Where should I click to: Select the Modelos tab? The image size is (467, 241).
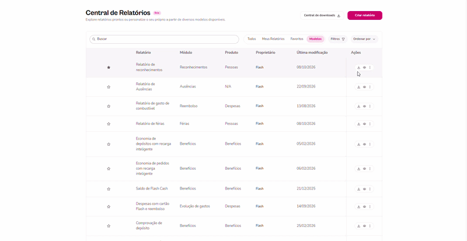pyautogui.click(x=315, y=39)
